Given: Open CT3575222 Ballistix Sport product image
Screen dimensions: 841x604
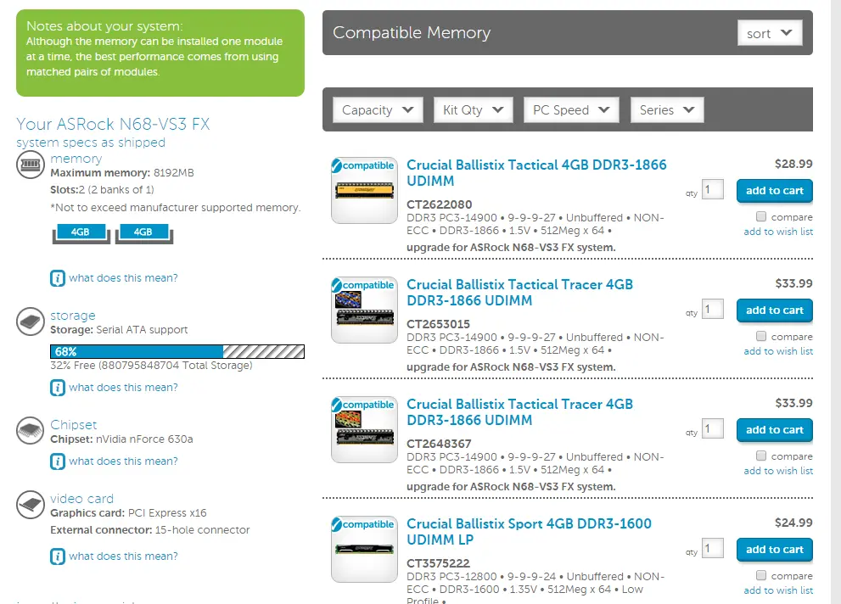Looking at the screenshot, I should point(364,549).
